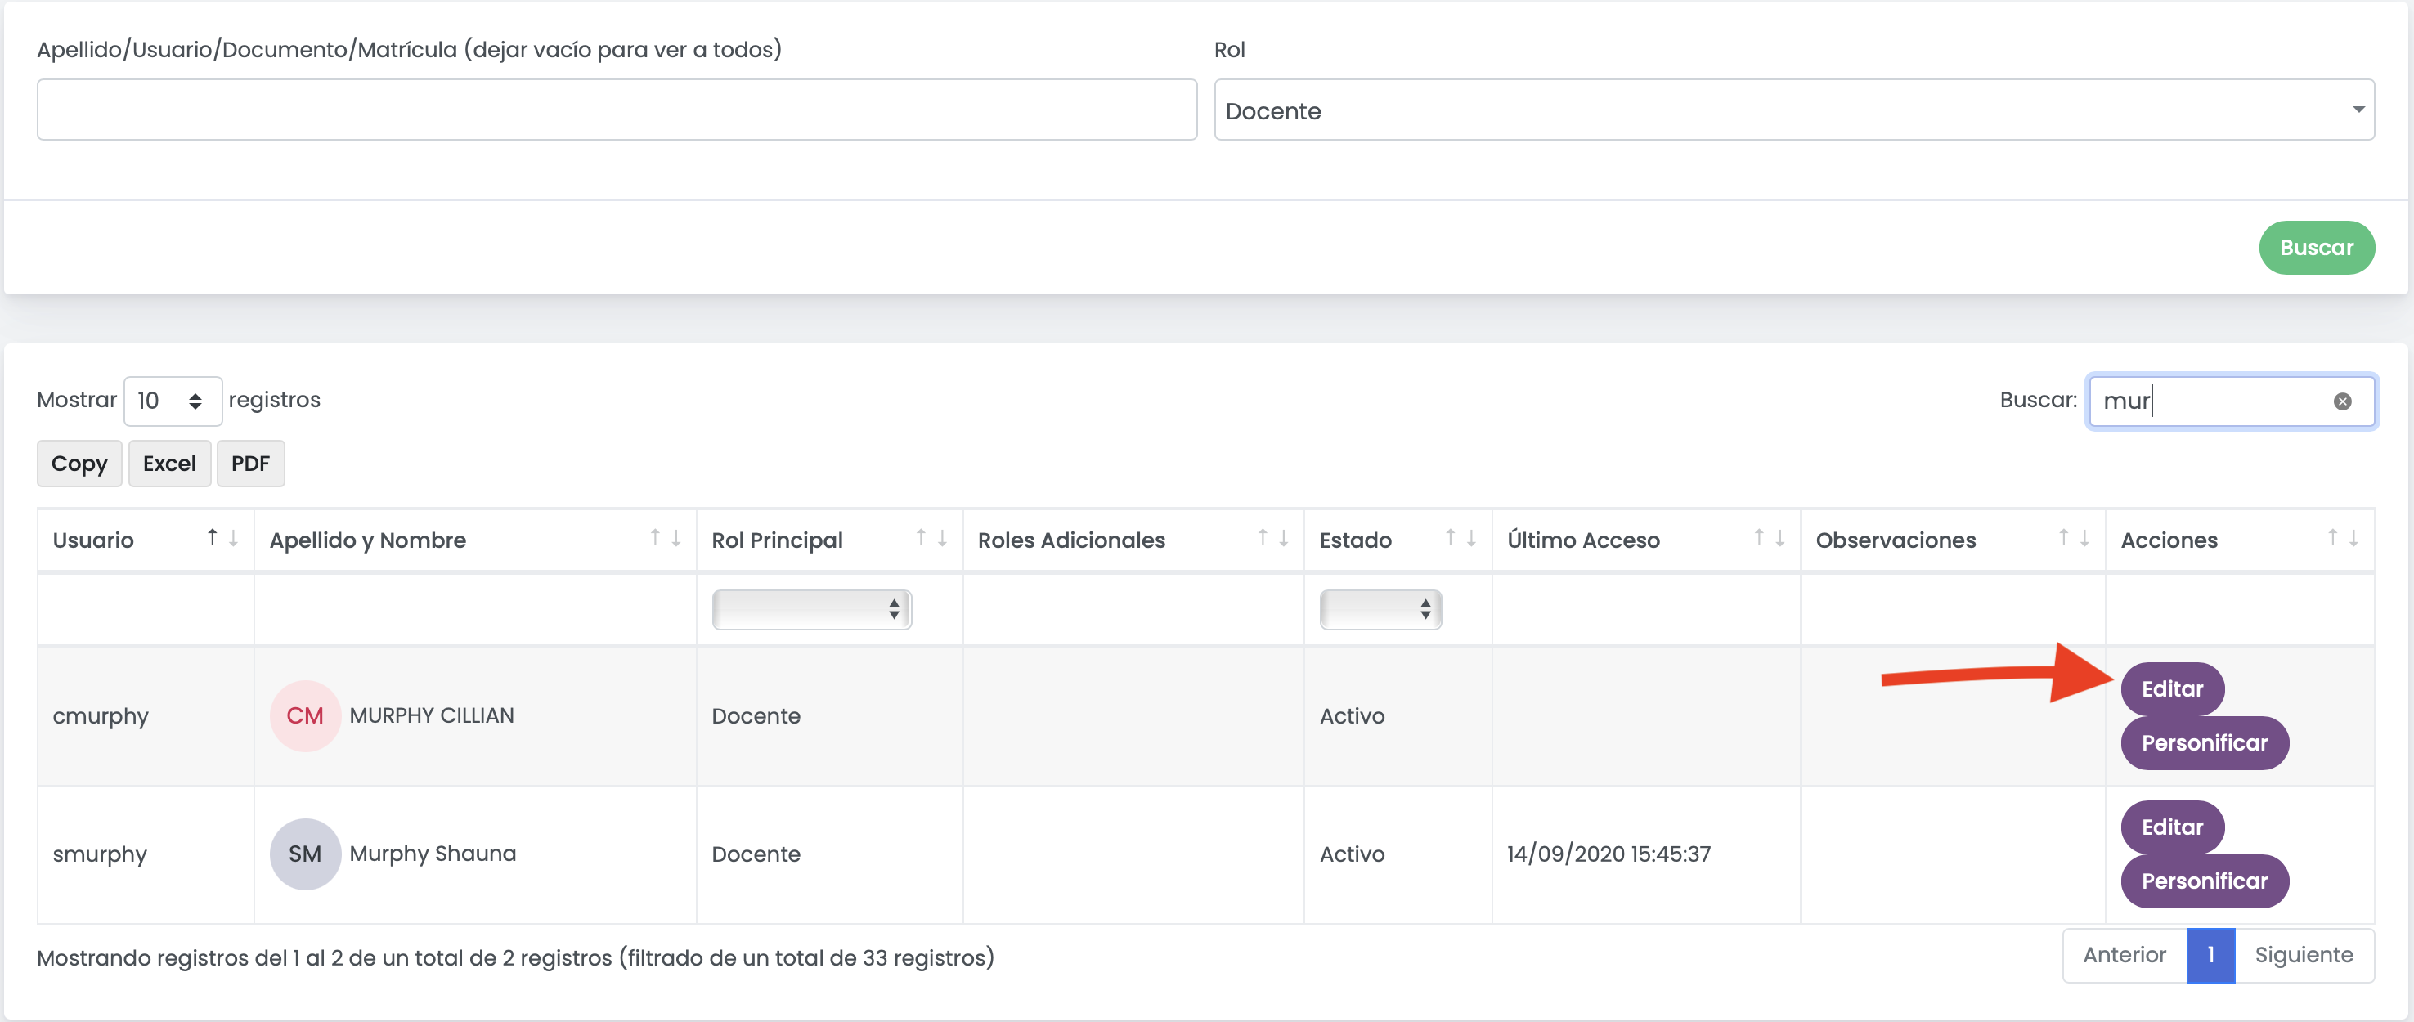2414x1022 pixels.
Task: Click the Mostrando registros summary text
Action: pyautogui.click(x=515, y=957)
